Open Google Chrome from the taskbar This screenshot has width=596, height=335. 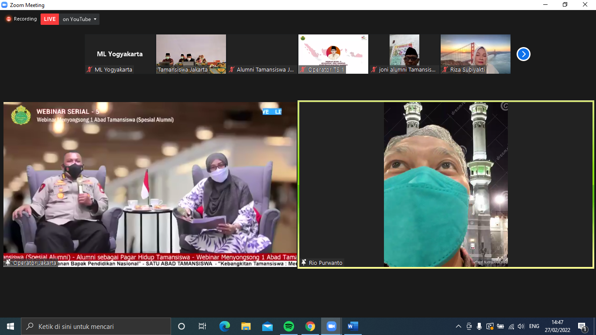coord(310,326)
